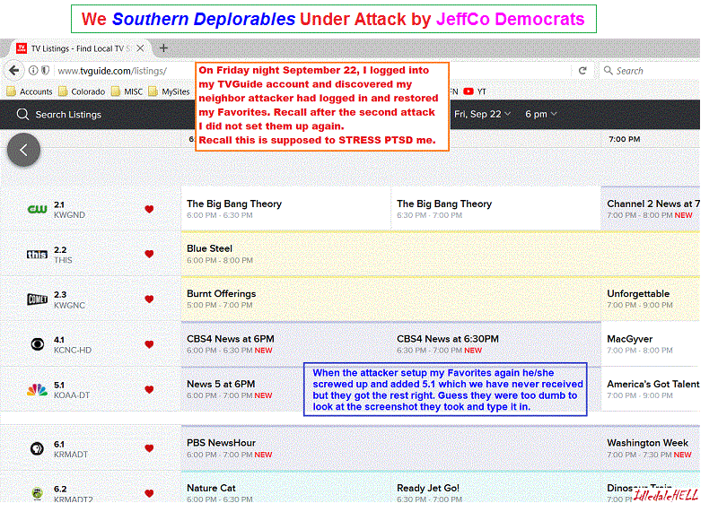The image size is (718, 512).
Task: Click the TV Guide favicon on the tab
Action: (x=21, y=48)
